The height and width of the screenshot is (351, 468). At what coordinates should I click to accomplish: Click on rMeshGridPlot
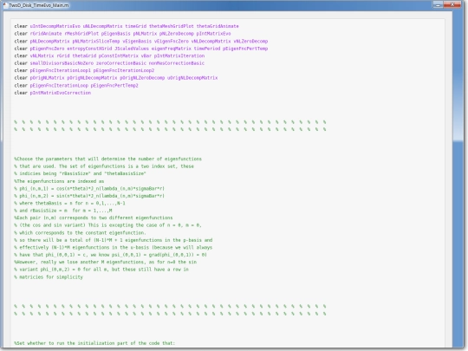tap(81, 34)
